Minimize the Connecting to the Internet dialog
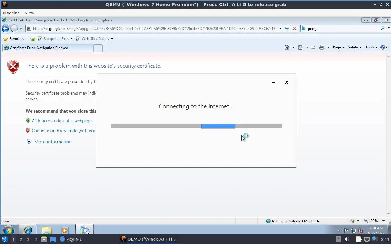This screenshot has height=244, width=391. (273, 82)
